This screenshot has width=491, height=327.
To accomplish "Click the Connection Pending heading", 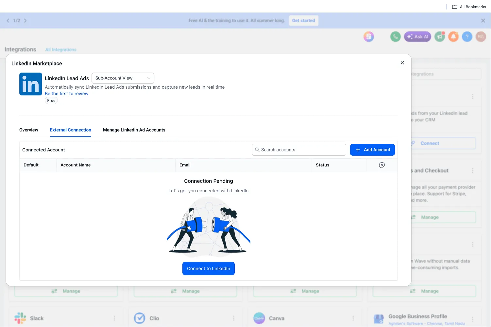I will (209, 181).
